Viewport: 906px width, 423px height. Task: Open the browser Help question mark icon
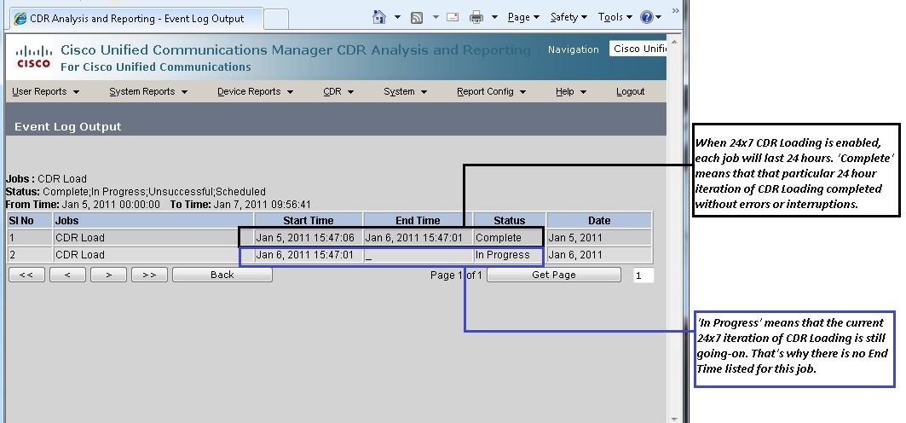(647, 17)
